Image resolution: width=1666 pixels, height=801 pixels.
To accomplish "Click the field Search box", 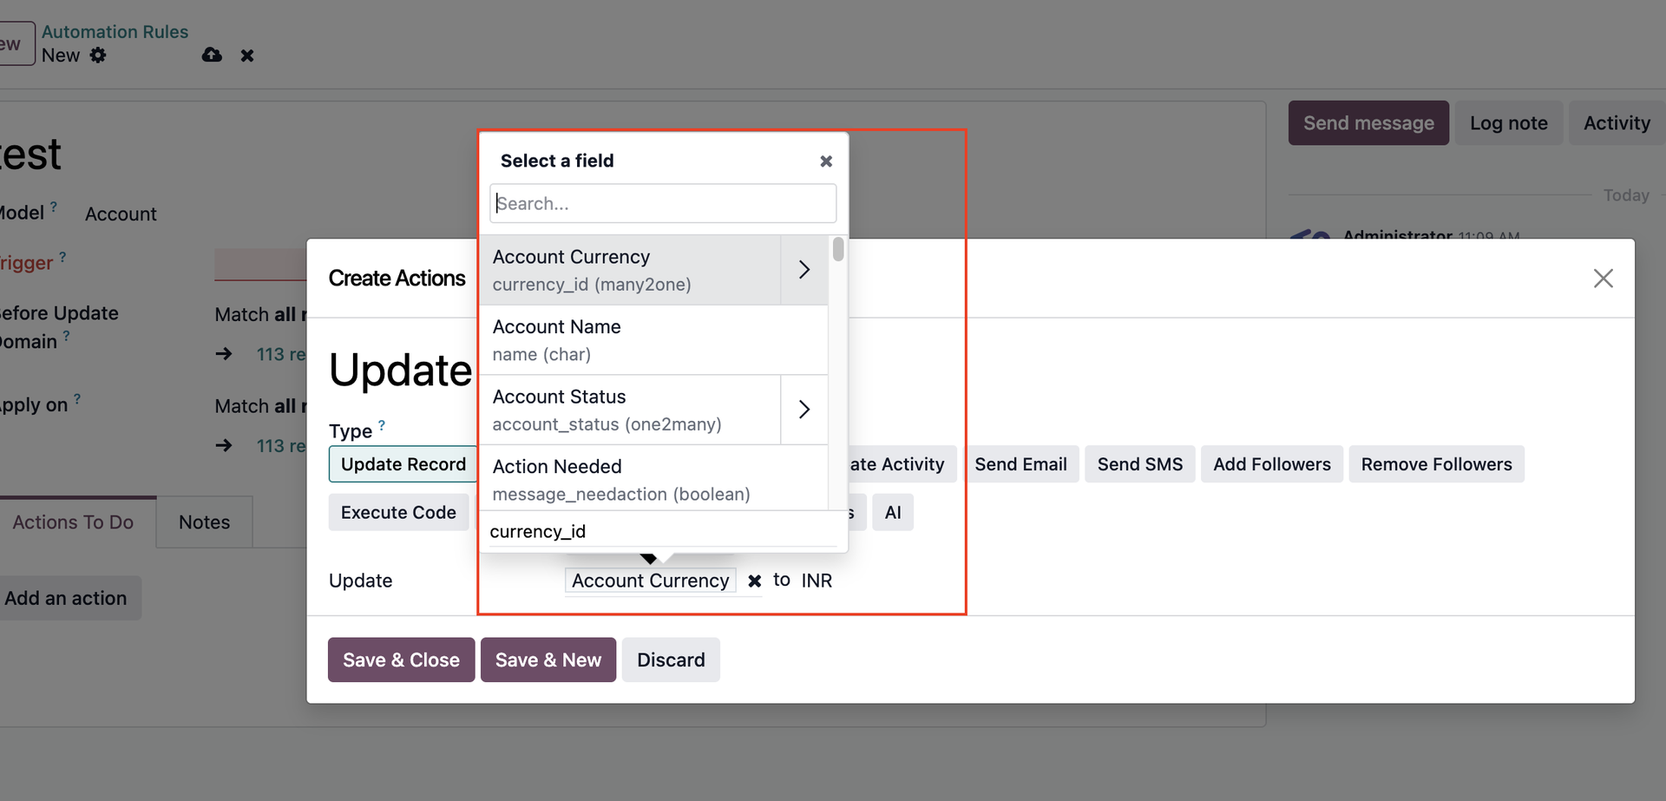I will [663, 203].
